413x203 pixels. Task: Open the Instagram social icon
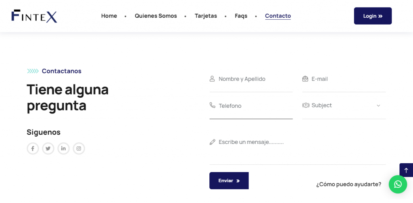(79, 148)
